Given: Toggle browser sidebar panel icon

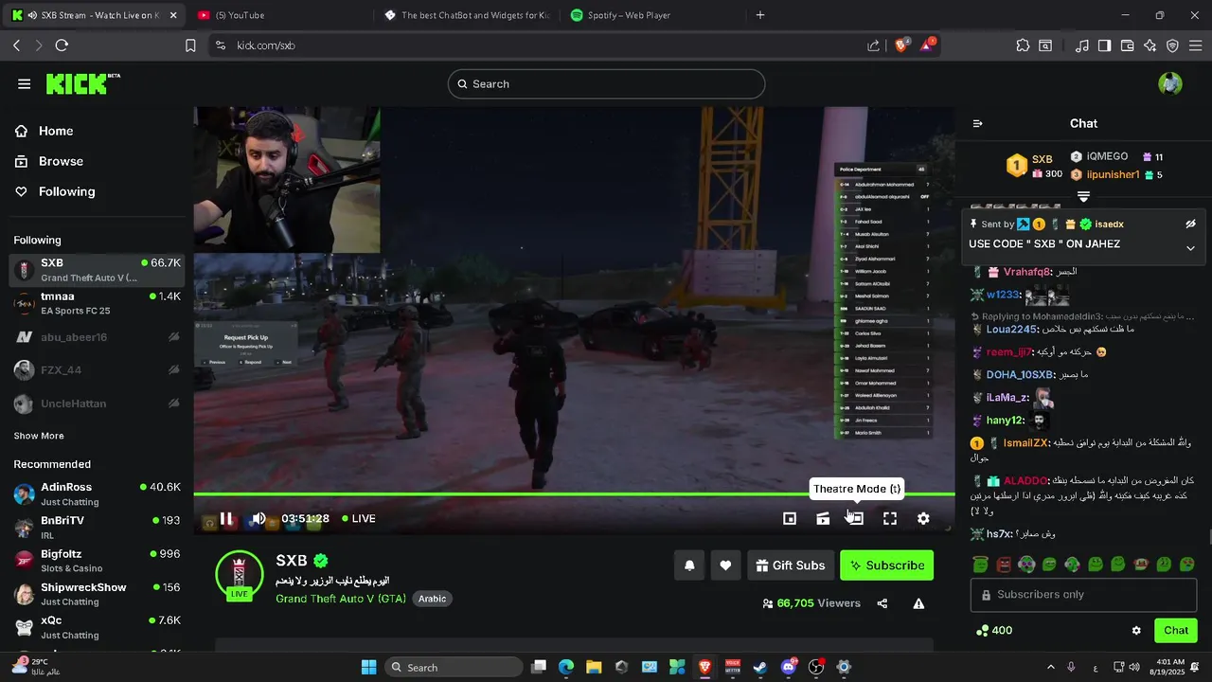Looking at the screenshot, I should click(1104, 45).
